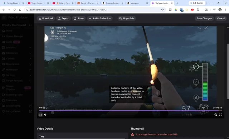Viewport: 229px width, 139px height.
Task: Click the Ask Gemini button
Action: click(x=197, y=3)
